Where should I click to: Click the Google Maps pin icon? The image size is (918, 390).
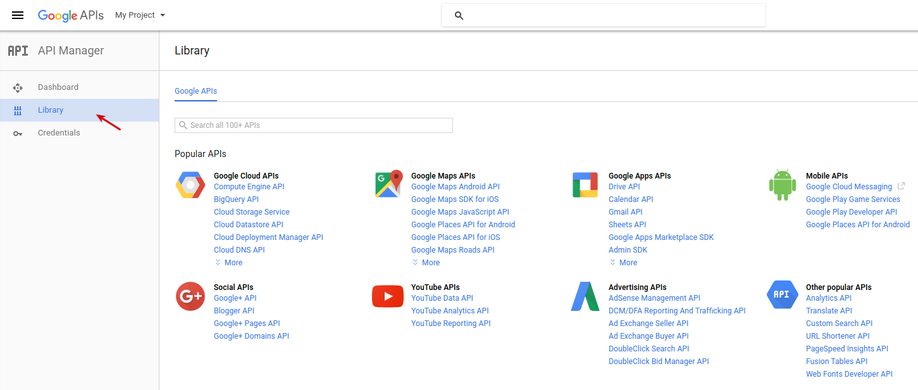click(388, 184)
